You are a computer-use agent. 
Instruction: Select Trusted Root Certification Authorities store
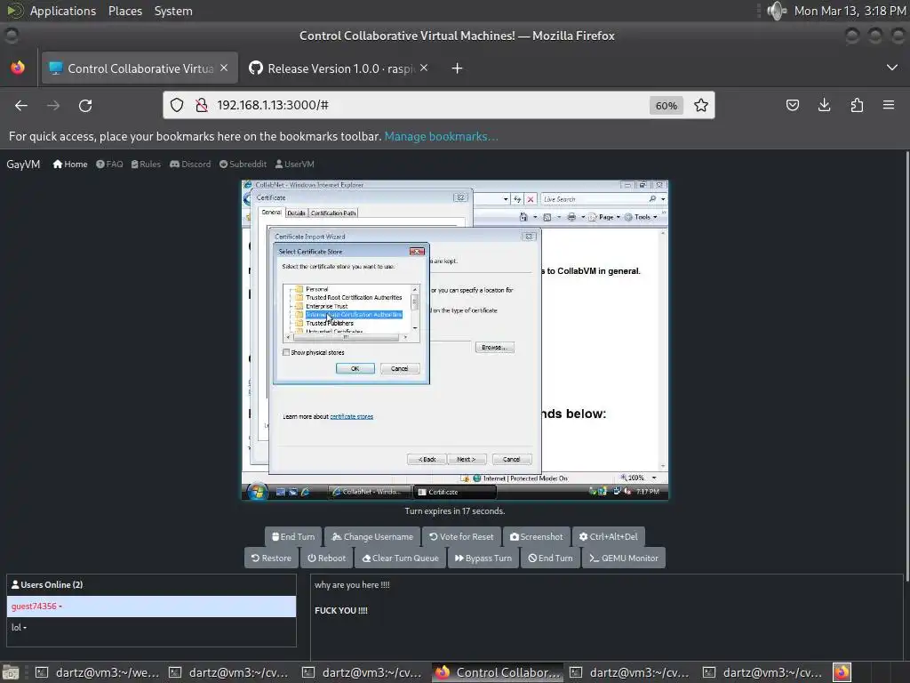click(354, 297)
